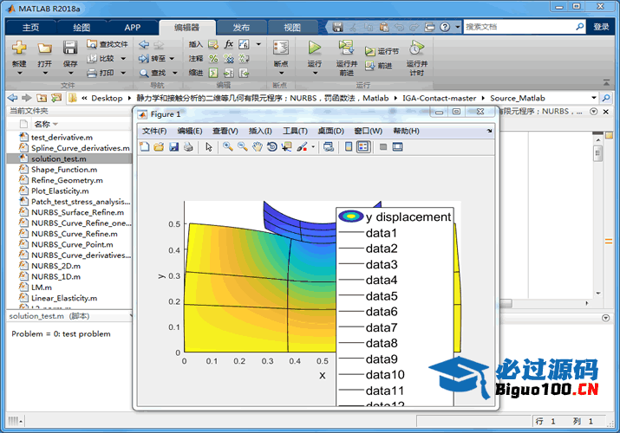Click the percent comment icon
Image resolution: width=620 pixels, height=433 pixels.
[213, 58]
